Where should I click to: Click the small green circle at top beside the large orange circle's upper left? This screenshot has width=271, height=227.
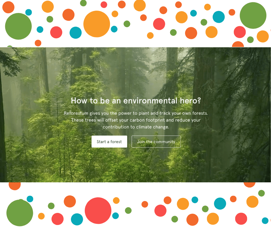tap(83, 3)
